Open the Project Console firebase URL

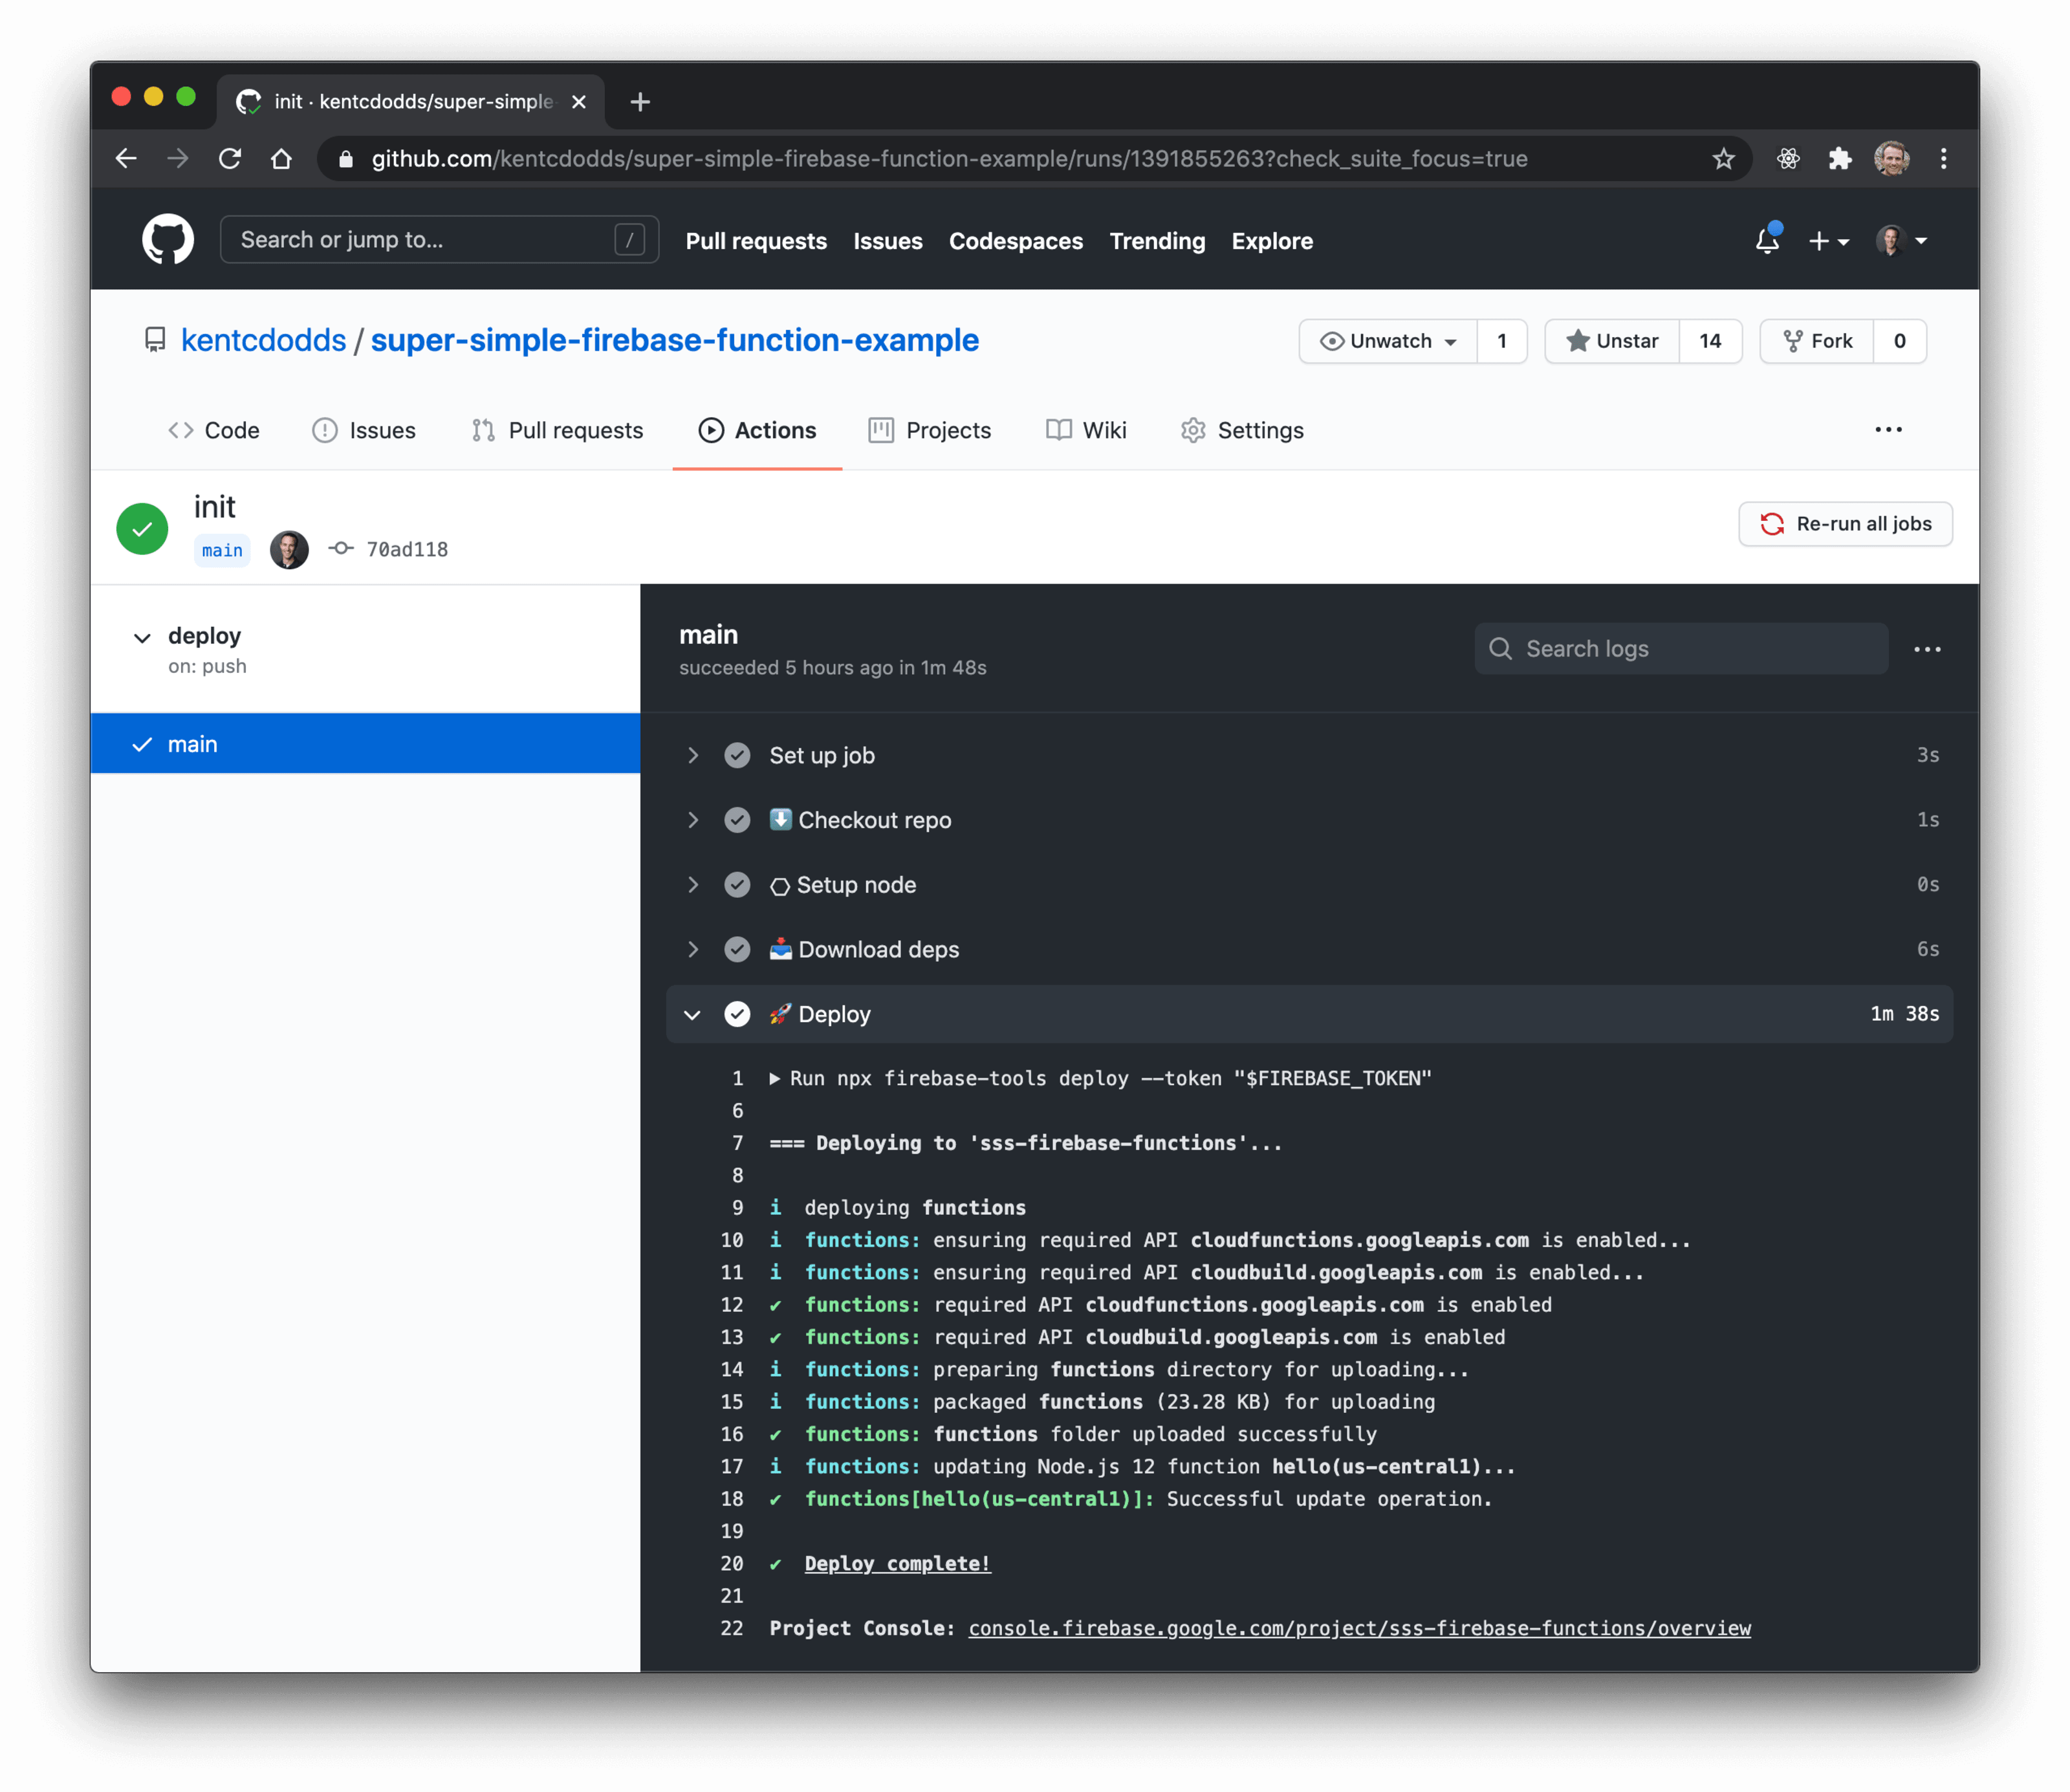coord(1359,1628)
